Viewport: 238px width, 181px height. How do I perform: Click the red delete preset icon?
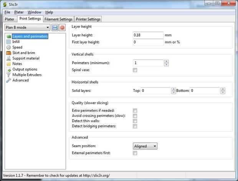pyautogui.click(x=62, y=28)
